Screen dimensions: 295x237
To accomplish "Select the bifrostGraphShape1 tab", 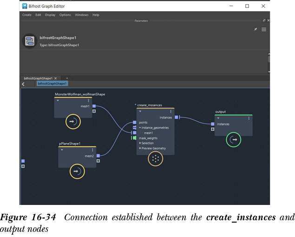I will [x=38, y=78].
